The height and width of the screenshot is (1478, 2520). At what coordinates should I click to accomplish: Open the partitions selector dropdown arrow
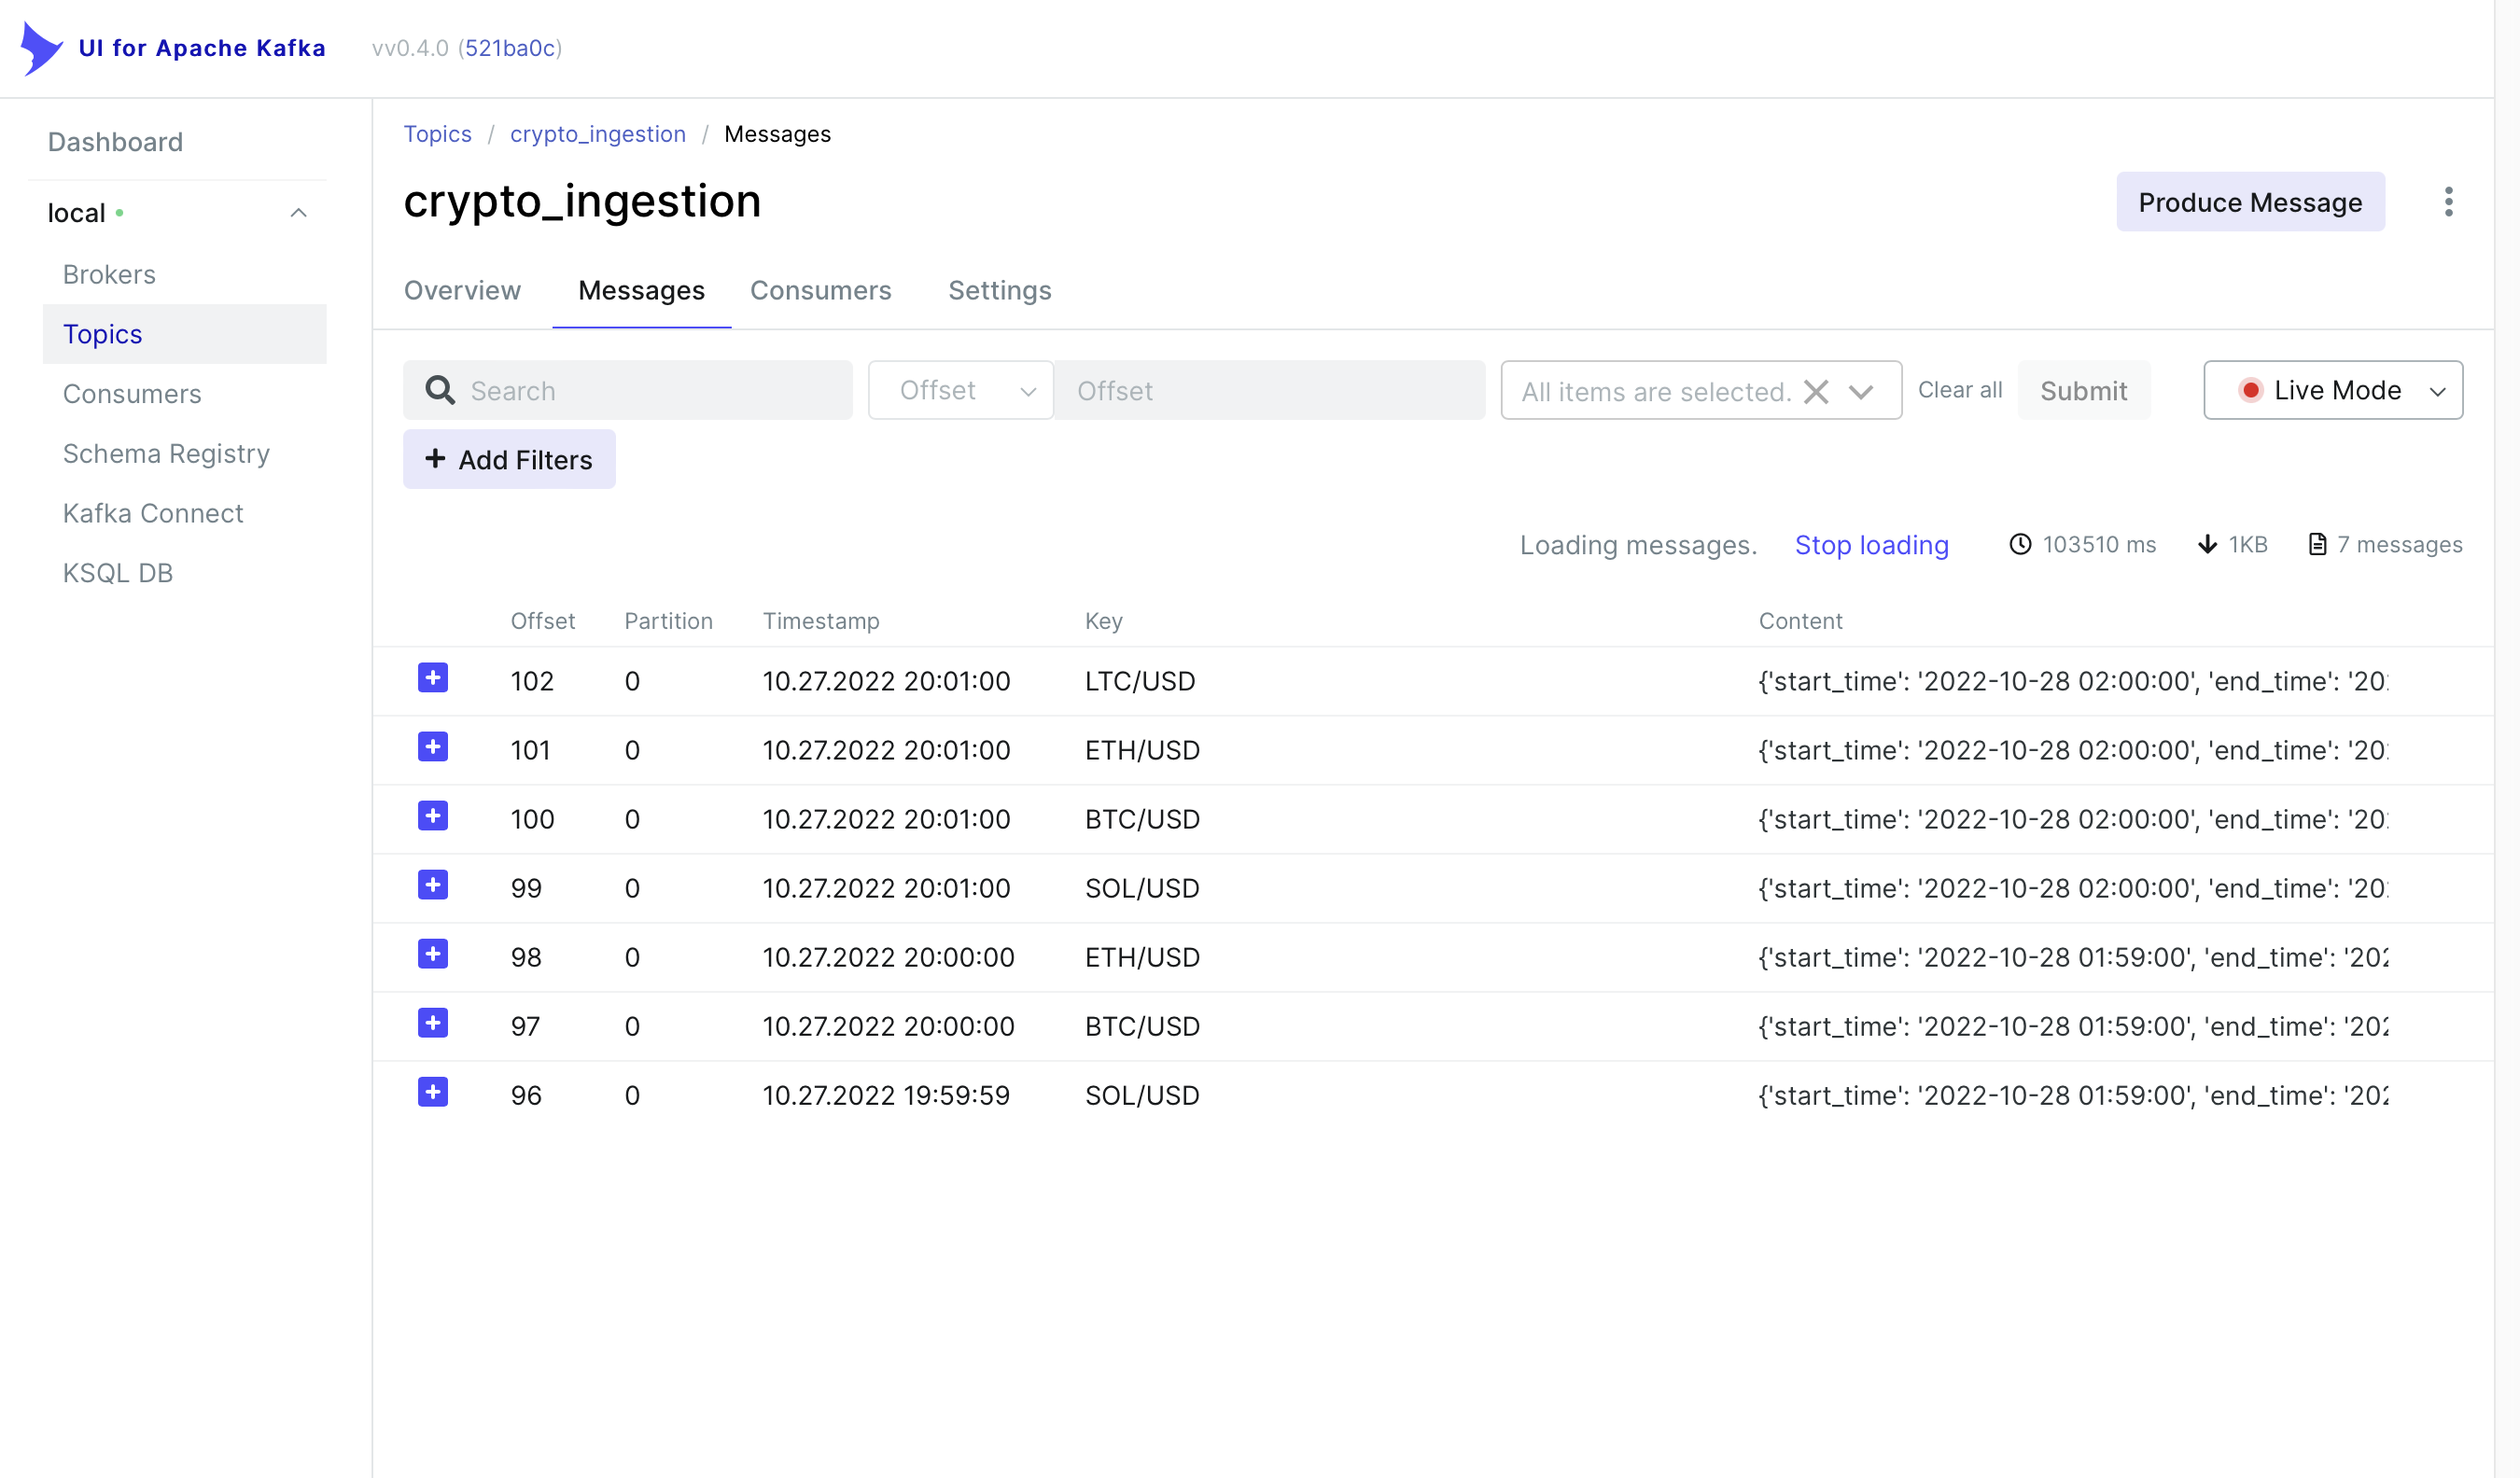coord(1860,391)
